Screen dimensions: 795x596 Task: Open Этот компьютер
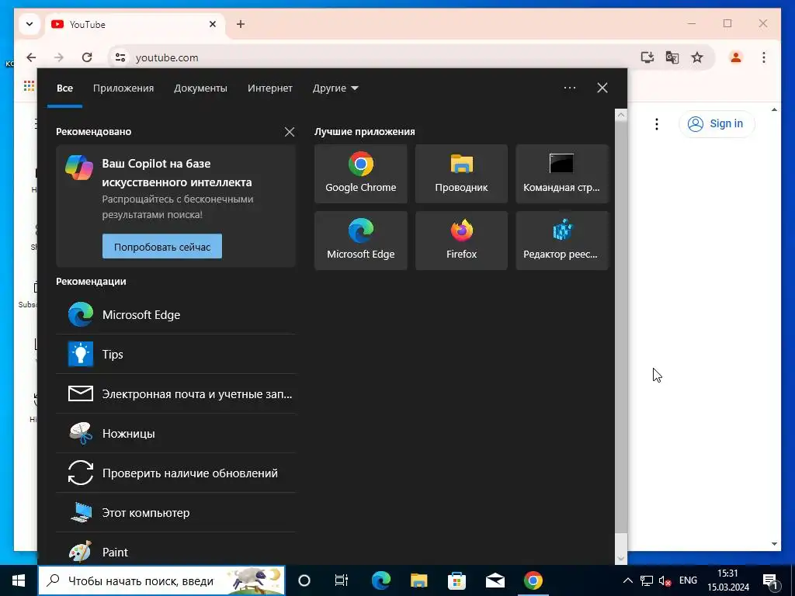(175, 512)
